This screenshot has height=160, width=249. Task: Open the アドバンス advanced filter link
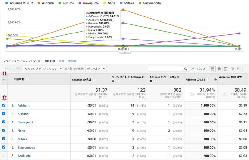(x=198, y=69)
